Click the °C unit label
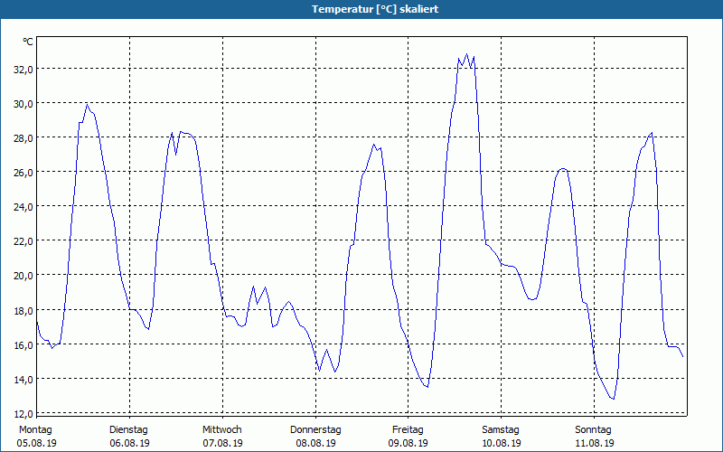Screen dimensions: 723x452 (x=28, y=42)
